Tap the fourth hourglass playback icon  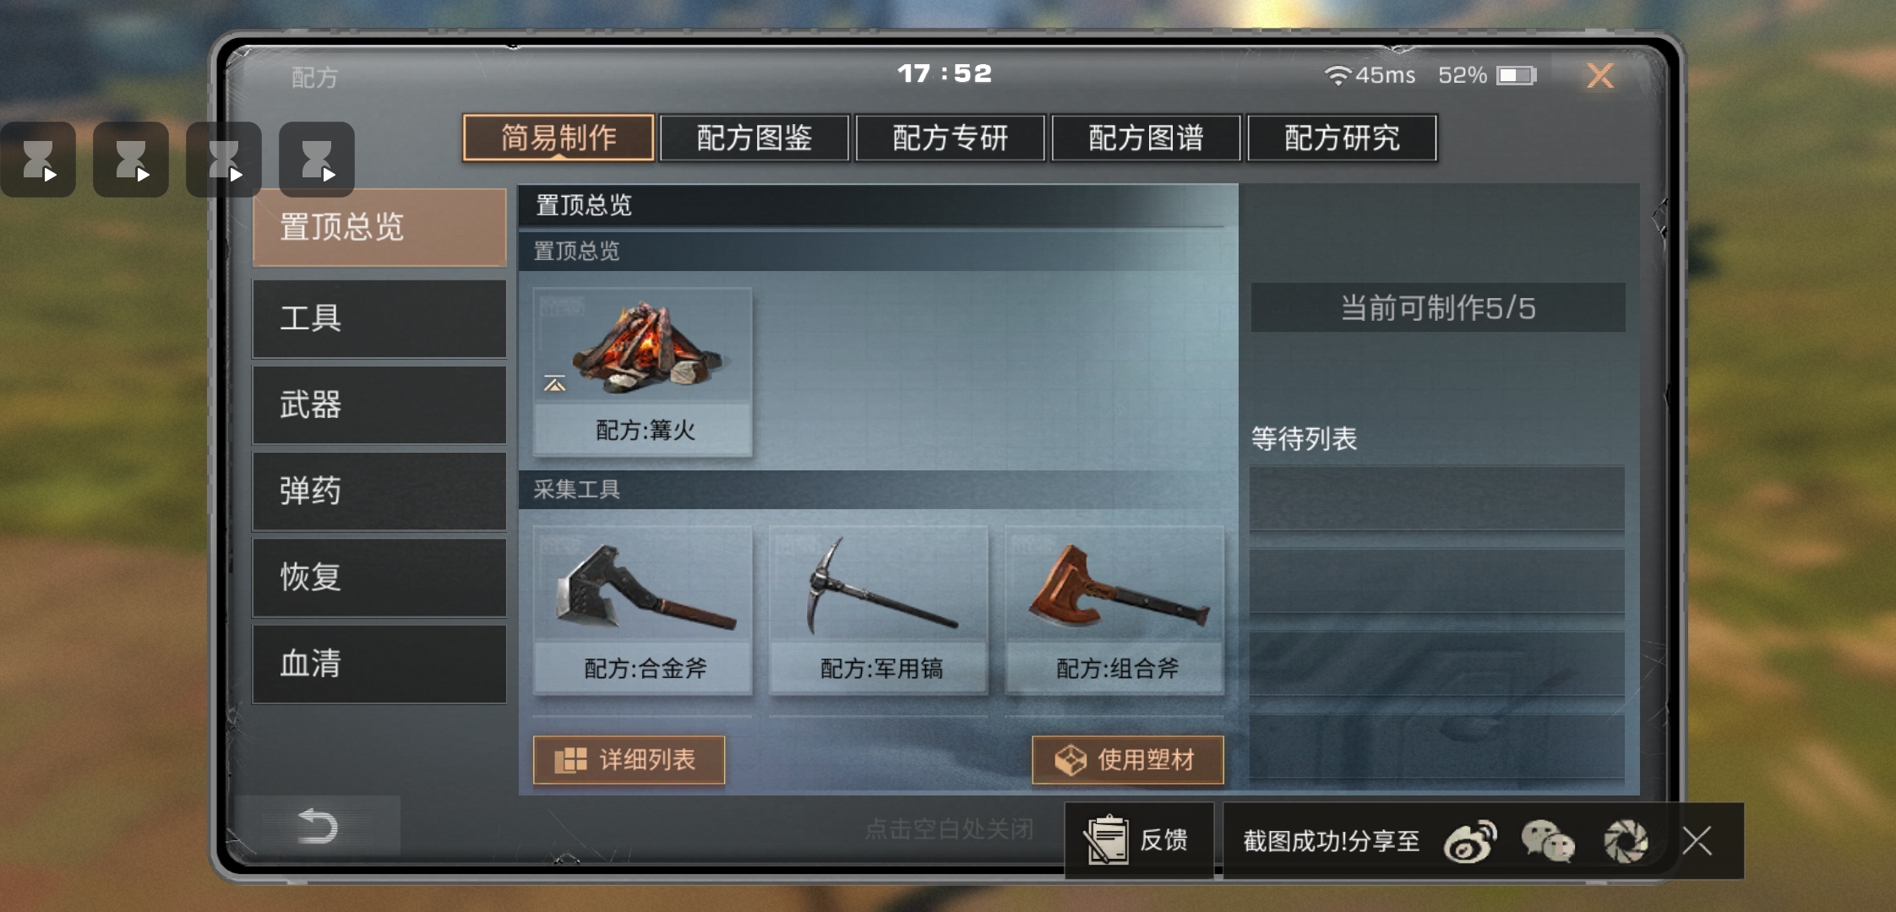317,160
